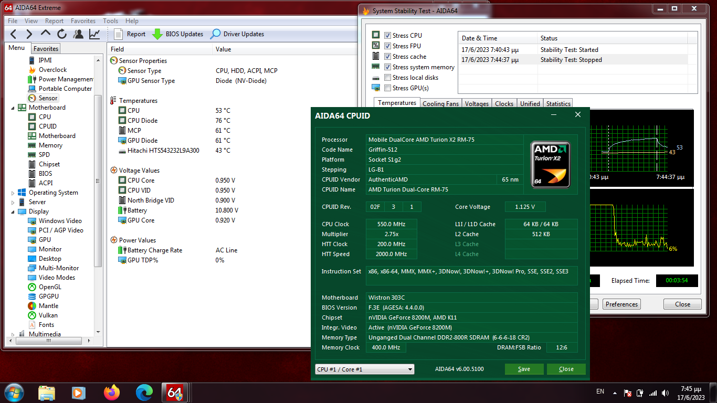Expand the Operating System tree node
The height and width of the screenshot is (403, 717).
[13, 193]
